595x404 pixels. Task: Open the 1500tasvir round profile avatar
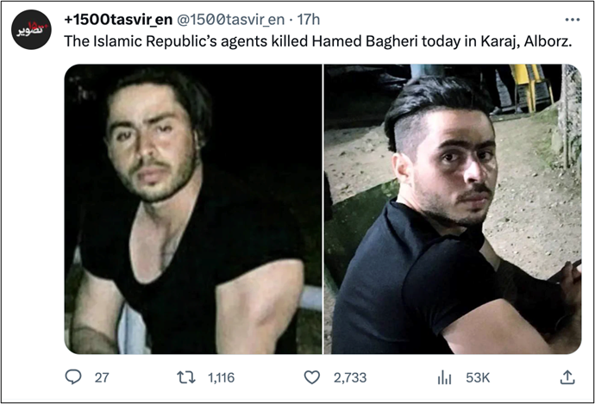coord(31,29)
